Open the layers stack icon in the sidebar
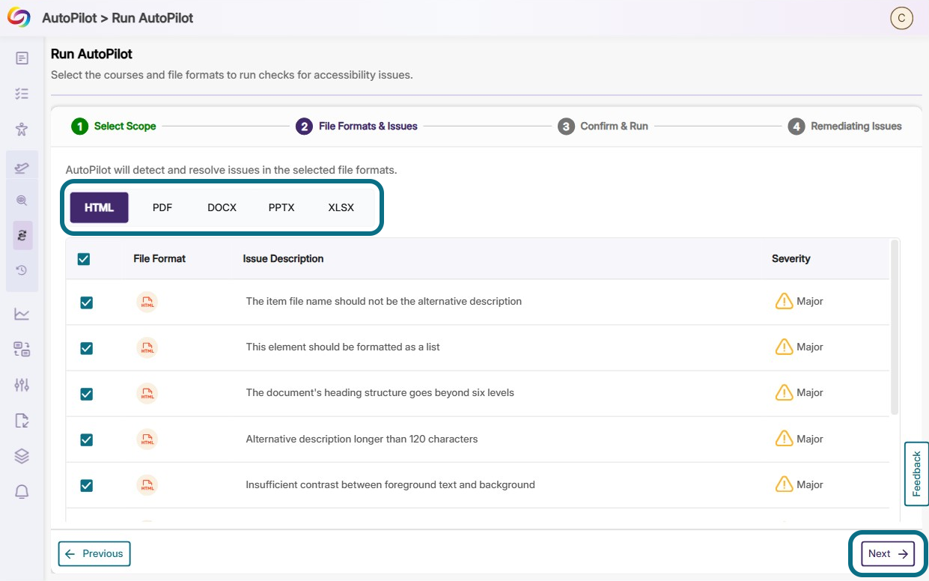This screenshot has height=581, width=929. [22, 456]
